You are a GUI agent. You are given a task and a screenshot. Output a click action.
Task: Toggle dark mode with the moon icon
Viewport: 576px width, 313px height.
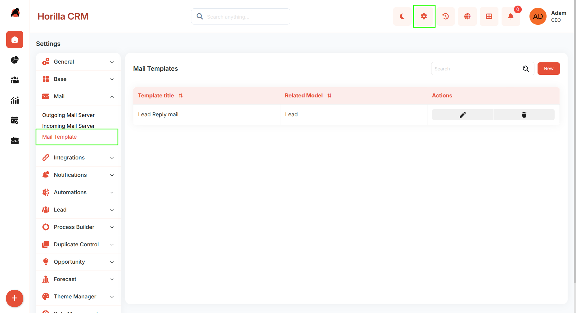pos(402,16)
